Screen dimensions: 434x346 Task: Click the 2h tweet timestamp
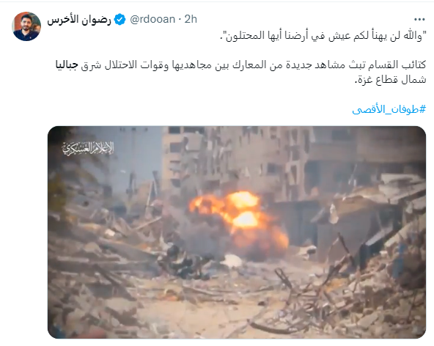click(191, 19)
